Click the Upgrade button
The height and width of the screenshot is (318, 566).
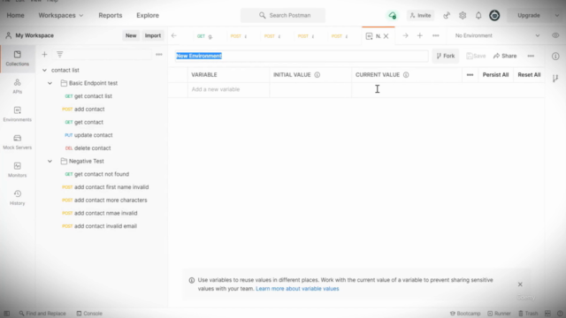point(529,16)
